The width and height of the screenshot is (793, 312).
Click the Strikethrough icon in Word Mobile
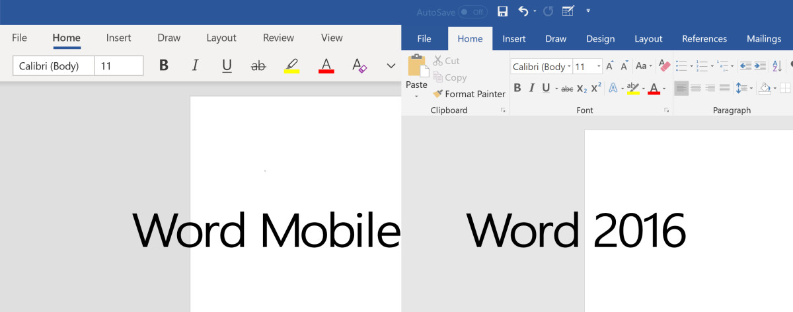pos(258,65)
